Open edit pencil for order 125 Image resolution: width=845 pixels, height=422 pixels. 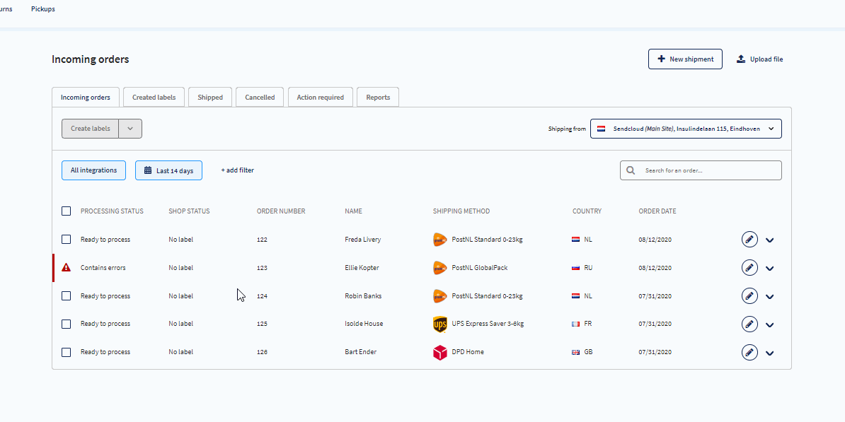pyautogui.click(x=749, y=324)
